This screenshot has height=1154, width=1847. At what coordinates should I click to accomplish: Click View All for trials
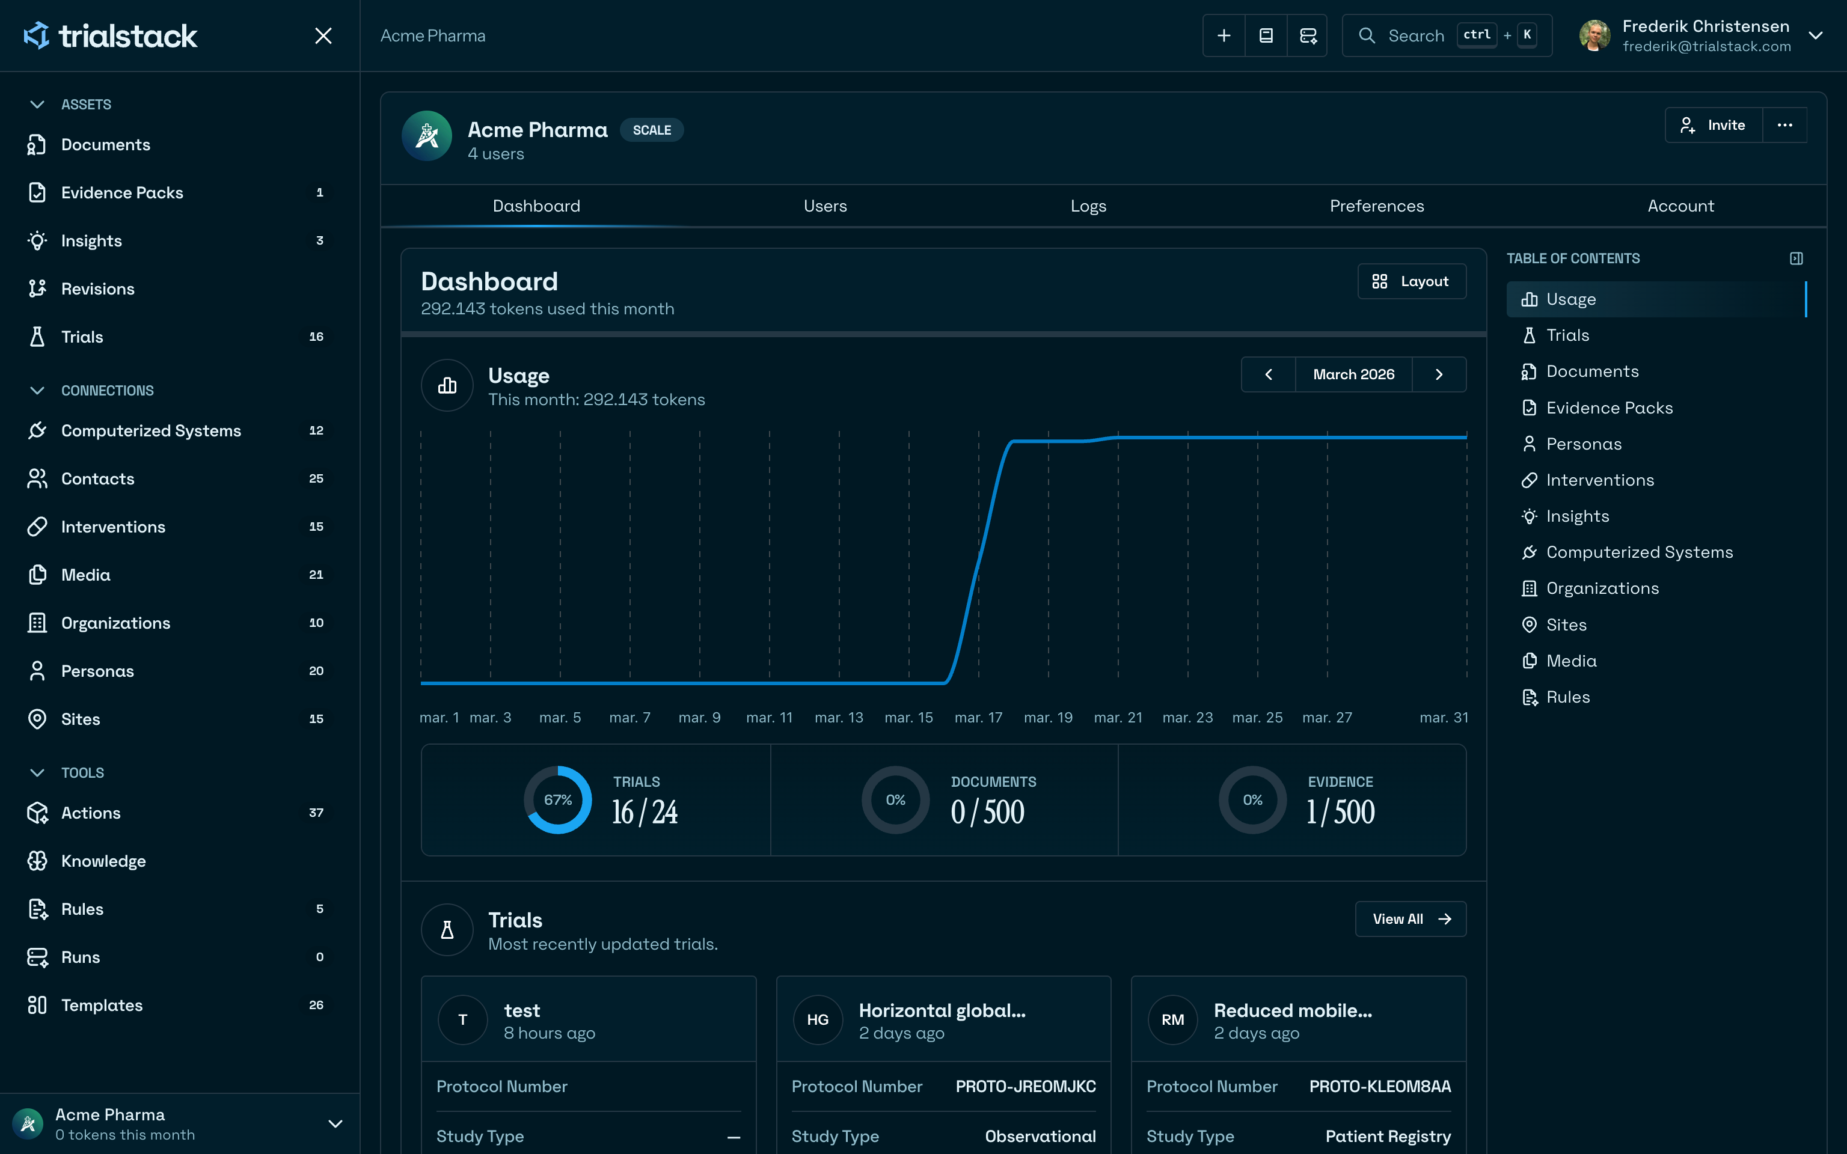[1411, 919]
